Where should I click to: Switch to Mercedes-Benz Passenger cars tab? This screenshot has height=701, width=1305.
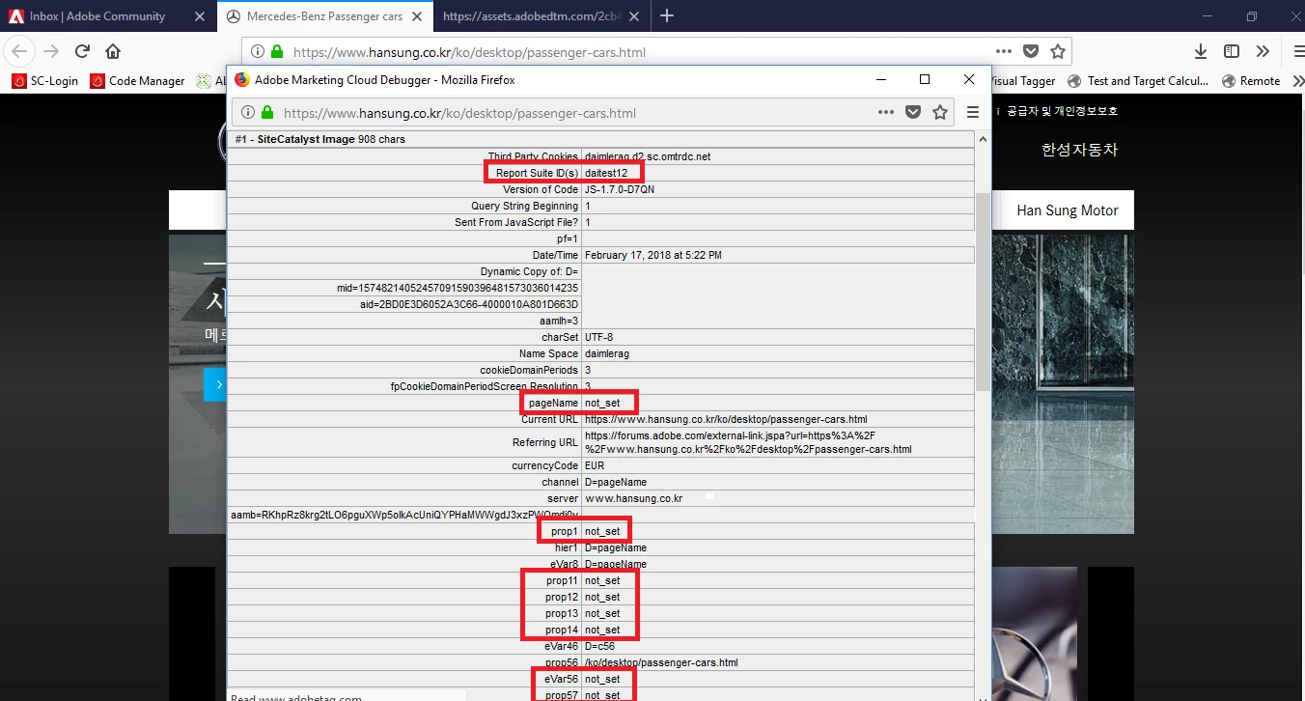point(324,16)
